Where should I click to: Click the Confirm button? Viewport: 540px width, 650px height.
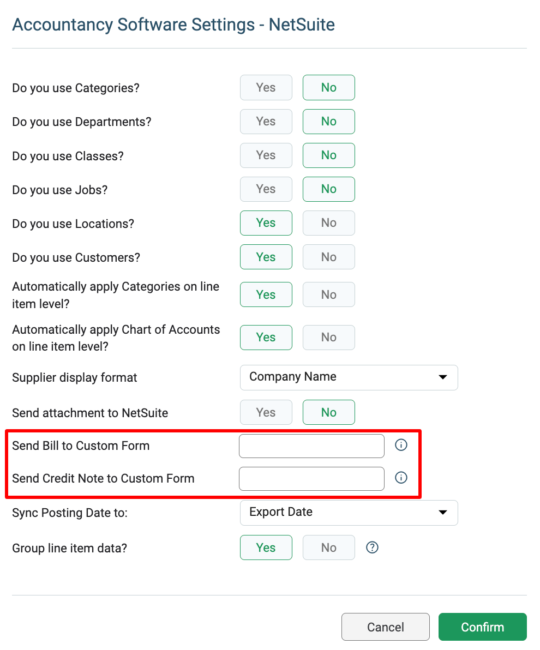482,627
